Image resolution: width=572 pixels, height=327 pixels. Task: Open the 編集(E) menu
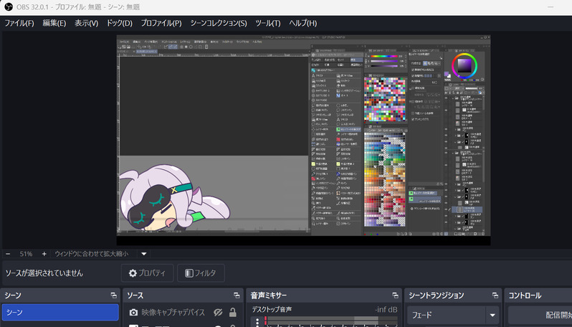click(x=54, y=23)
